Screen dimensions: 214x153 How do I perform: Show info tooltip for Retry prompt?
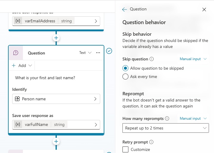pos(151,142)
